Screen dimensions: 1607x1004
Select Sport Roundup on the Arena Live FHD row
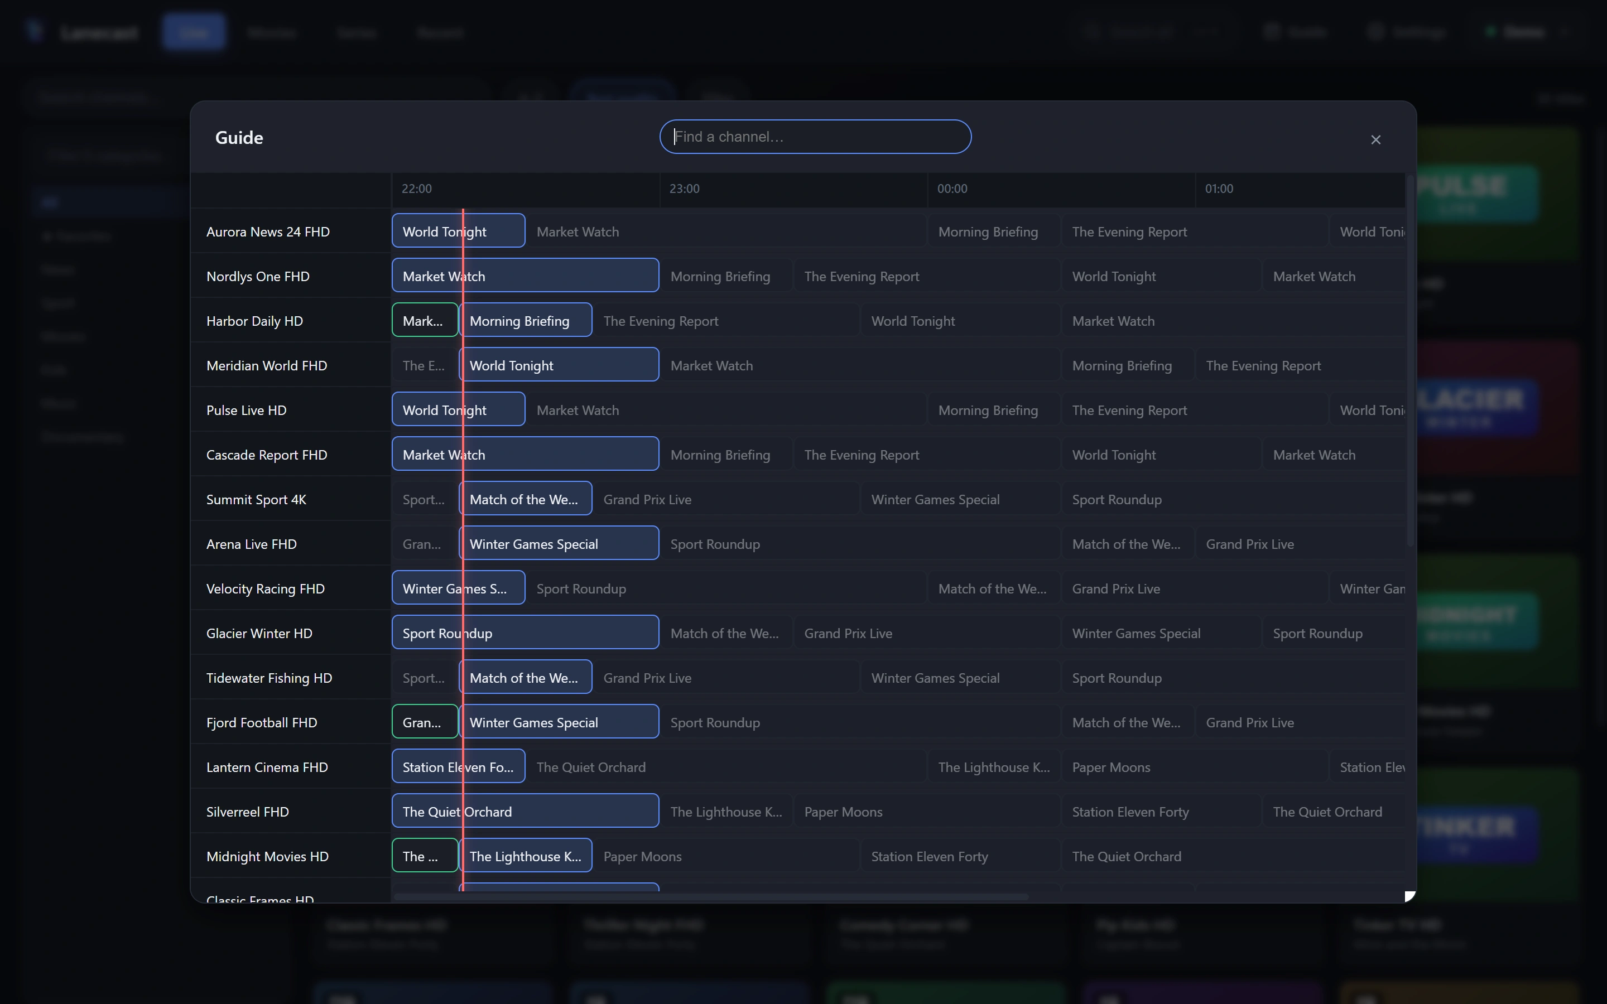[x=860, y=543]
